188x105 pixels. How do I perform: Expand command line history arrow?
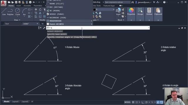point(149,28)
